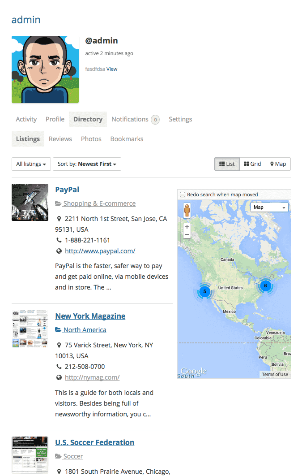Click the phone icon next to 212-508-0700

pyautogui.click(x=59, y=367)
